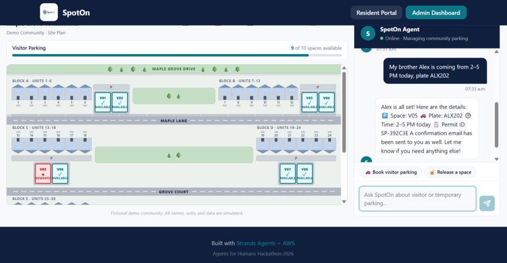Select visitor space V03

coord(309,102)
